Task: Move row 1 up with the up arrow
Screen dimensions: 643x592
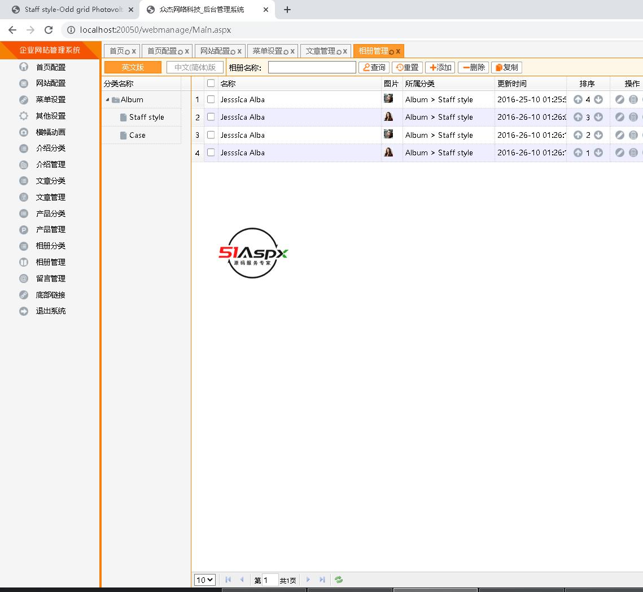Action: coord(578,99)
